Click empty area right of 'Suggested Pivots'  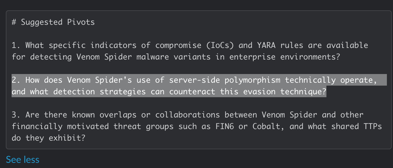point(225,22)
